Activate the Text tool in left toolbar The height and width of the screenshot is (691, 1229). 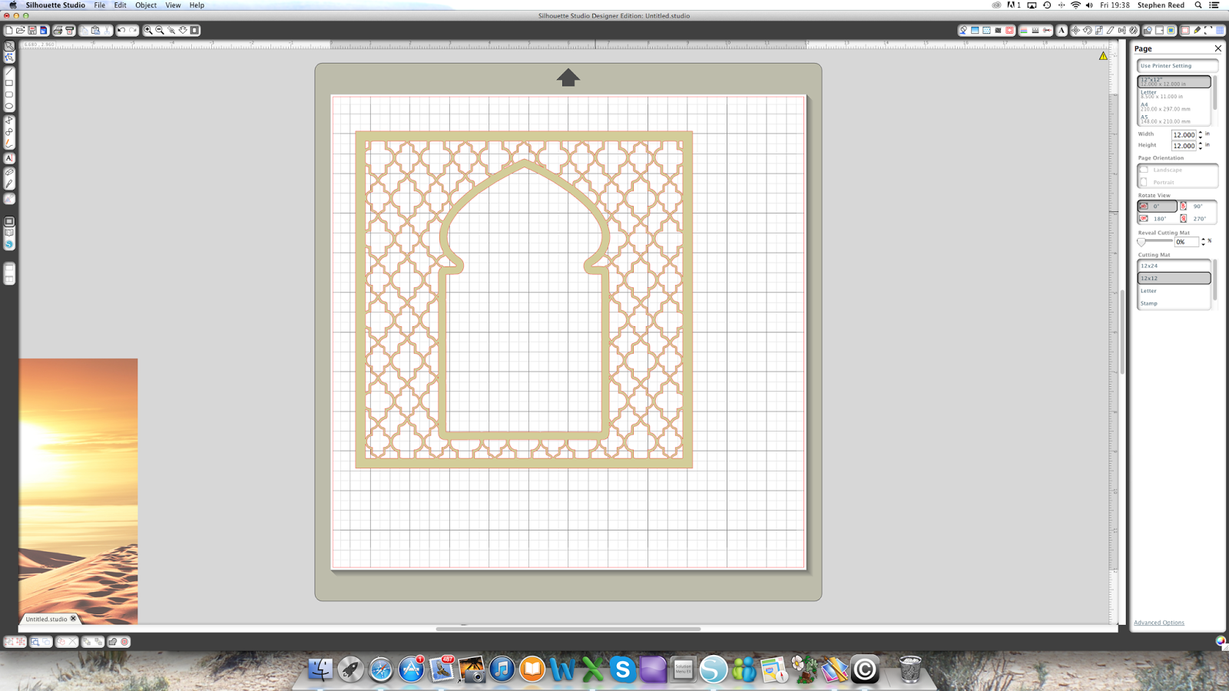point(9,158)
